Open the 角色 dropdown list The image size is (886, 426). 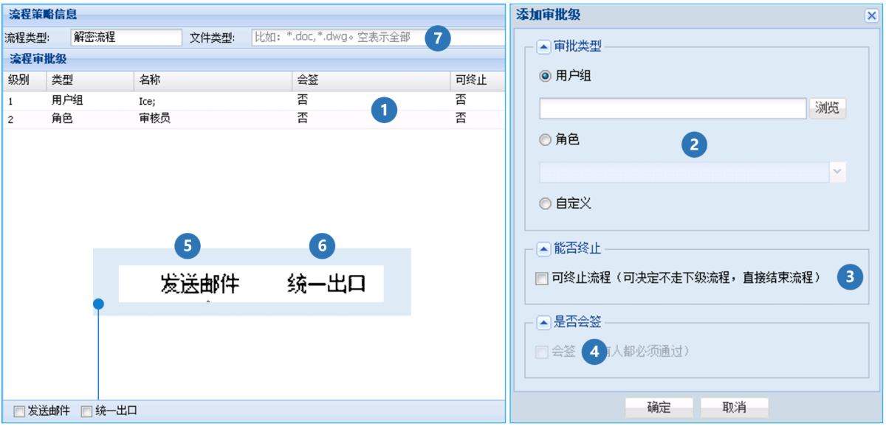tap(837, 172)
